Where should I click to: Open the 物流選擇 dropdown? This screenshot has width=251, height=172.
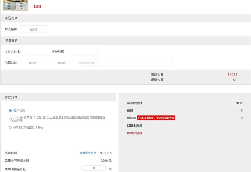[x=33, y=29]
